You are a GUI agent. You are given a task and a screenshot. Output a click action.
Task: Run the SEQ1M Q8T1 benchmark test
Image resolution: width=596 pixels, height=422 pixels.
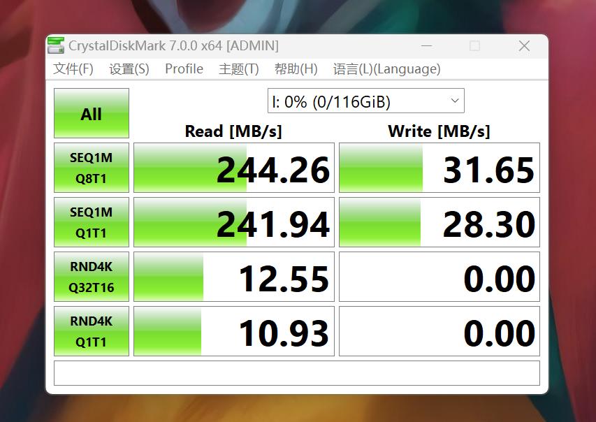[x=91, y=167]
